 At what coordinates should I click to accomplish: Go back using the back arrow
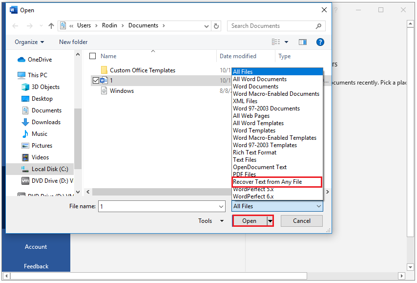(x=16, y=26)
